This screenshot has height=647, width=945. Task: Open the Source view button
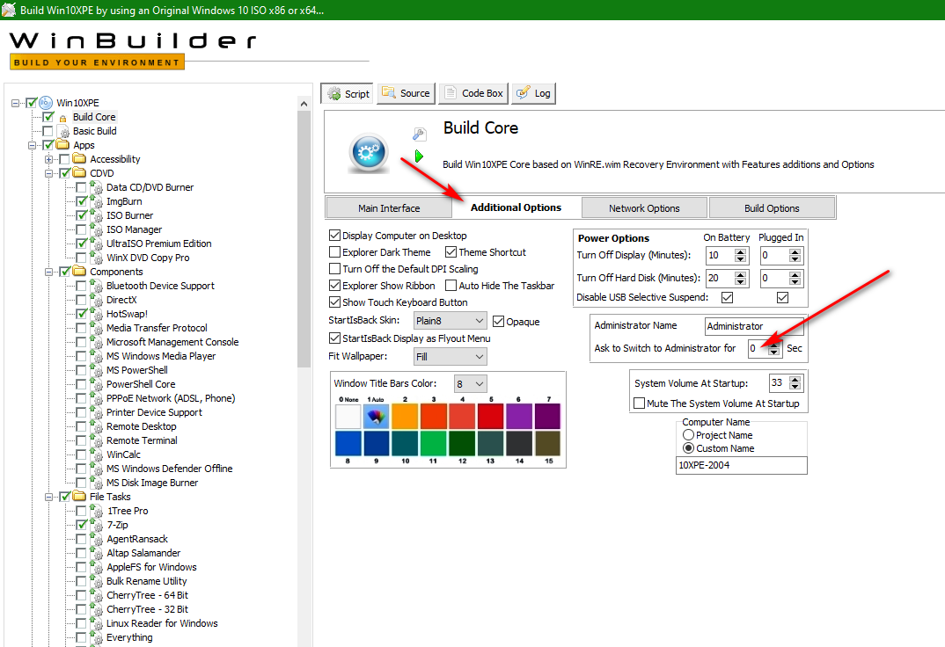point(407,93)
